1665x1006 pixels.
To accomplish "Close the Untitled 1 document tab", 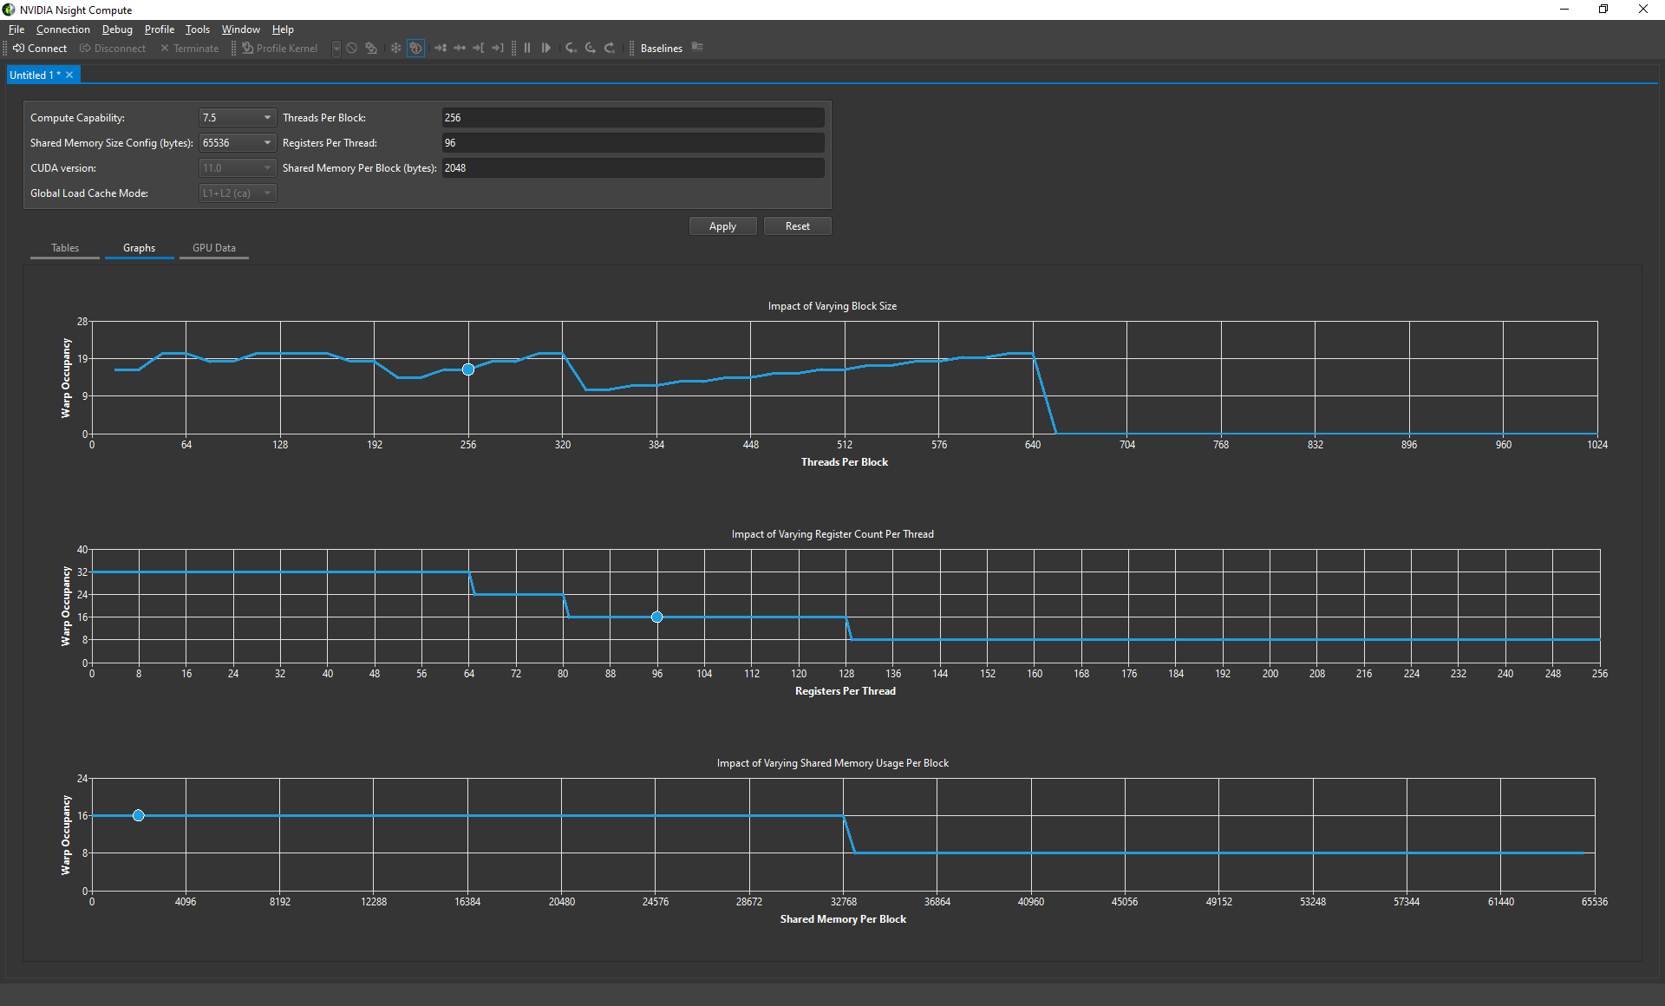I will pyautogui.click(x=69, y=75).
